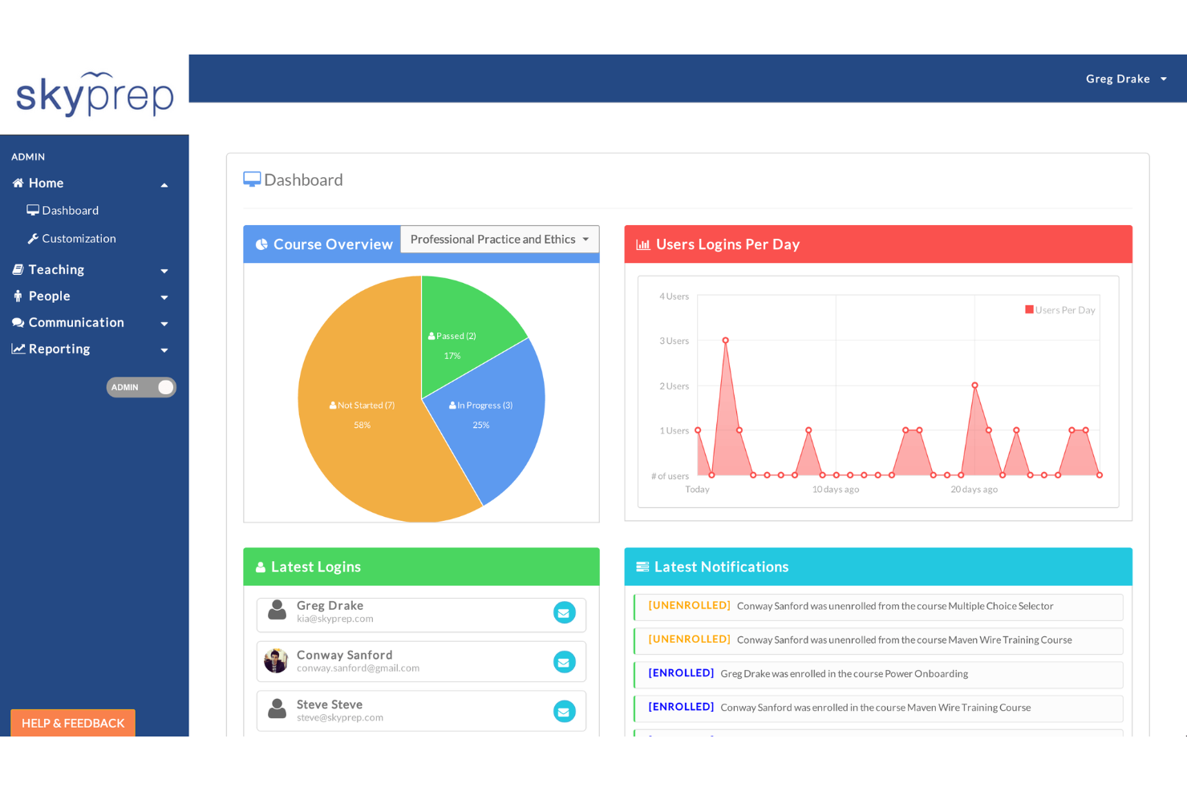
Task: Open the Customization menu item
Action: tap(79, 238)
